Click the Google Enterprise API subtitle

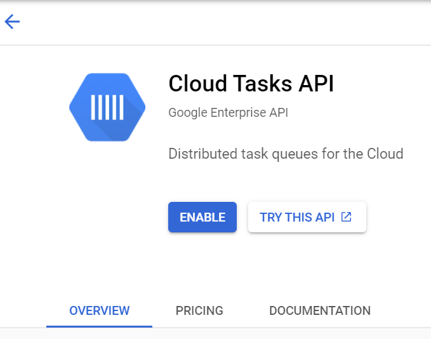click(x=228, y=113)
